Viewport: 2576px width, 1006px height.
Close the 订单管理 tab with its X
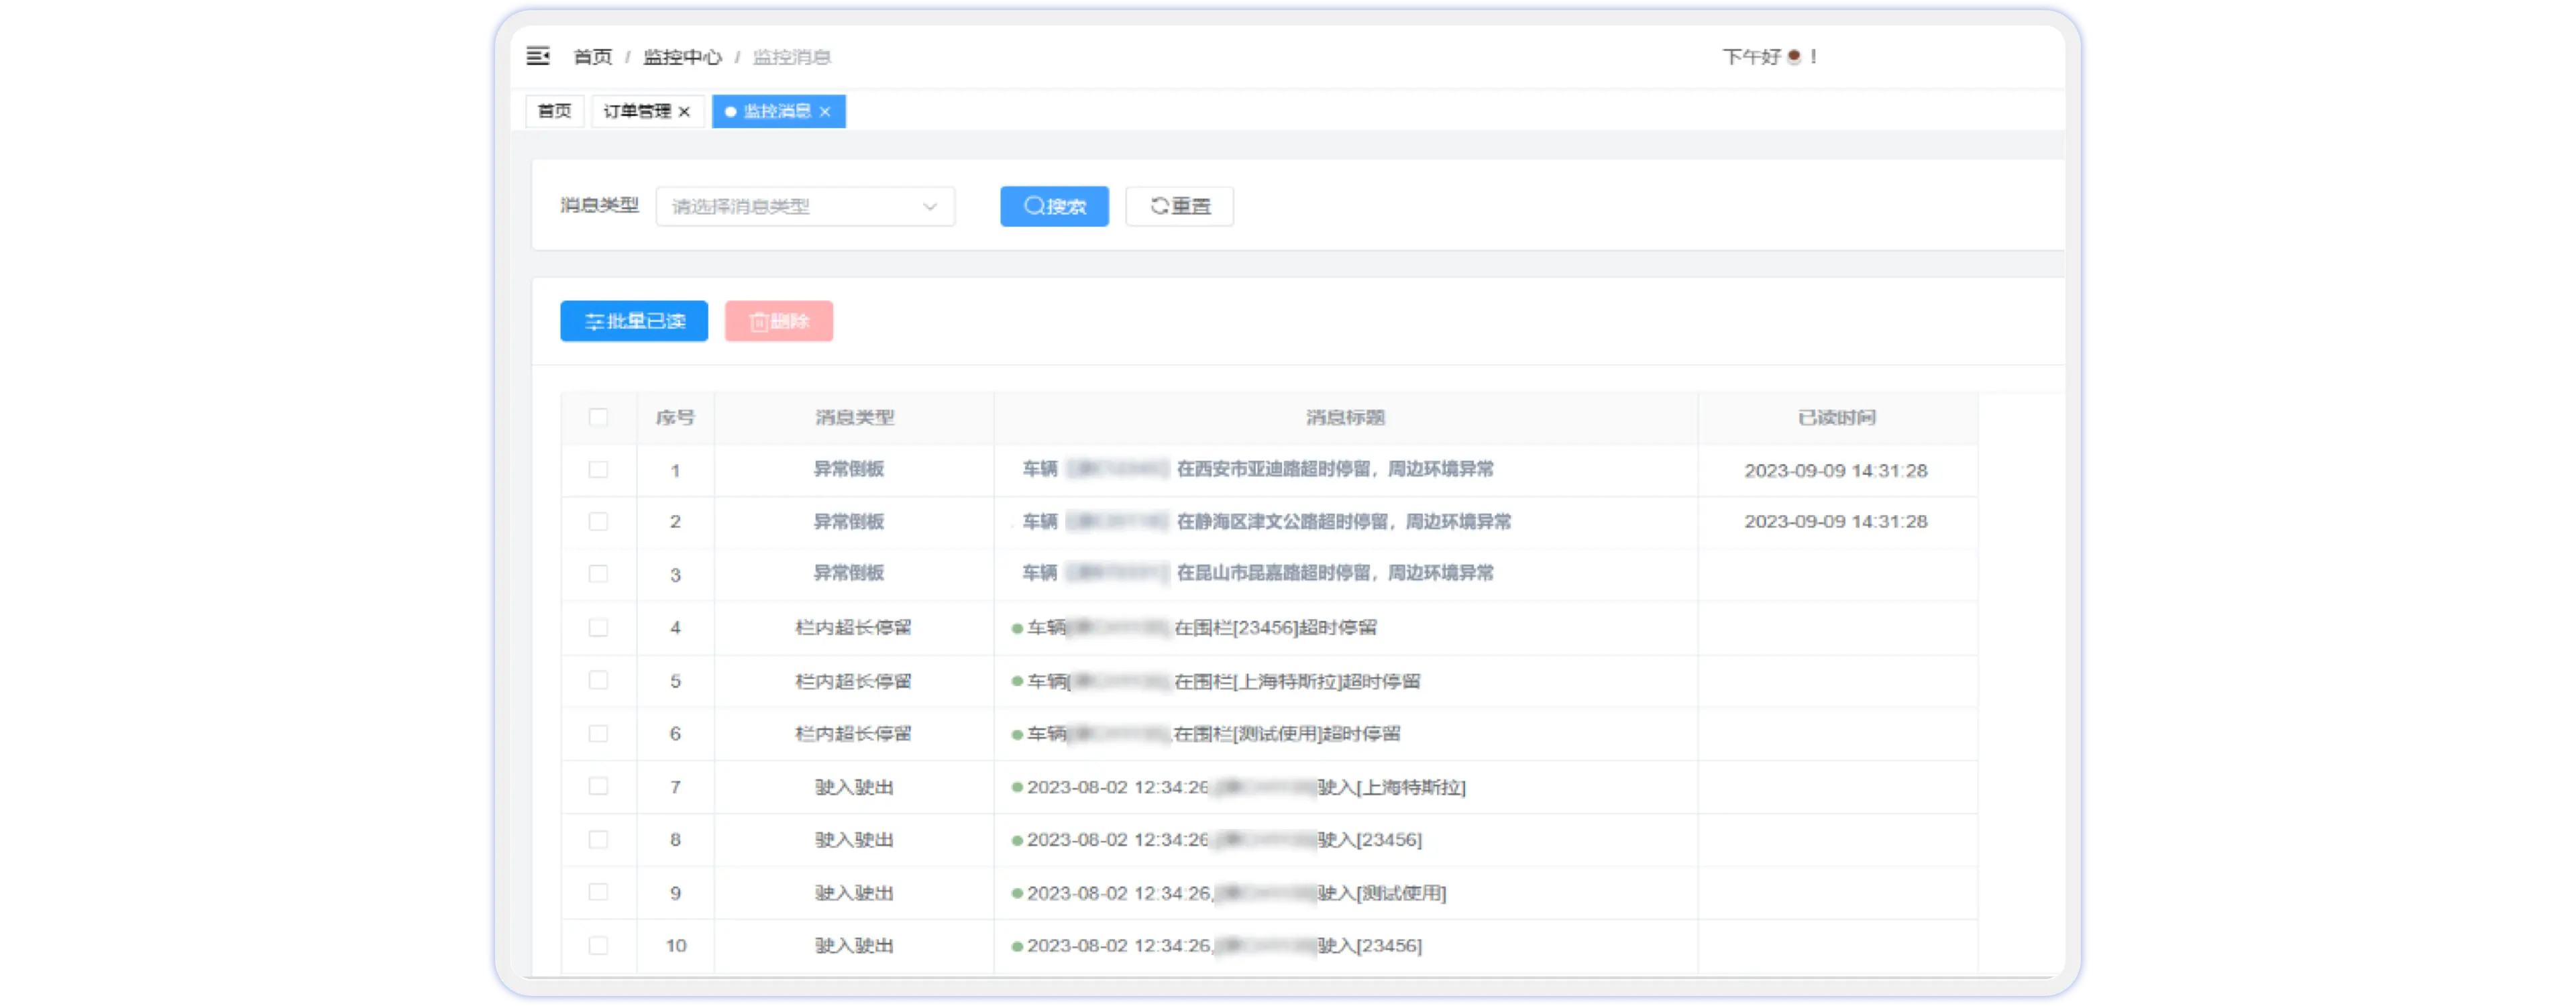point(684,112)
